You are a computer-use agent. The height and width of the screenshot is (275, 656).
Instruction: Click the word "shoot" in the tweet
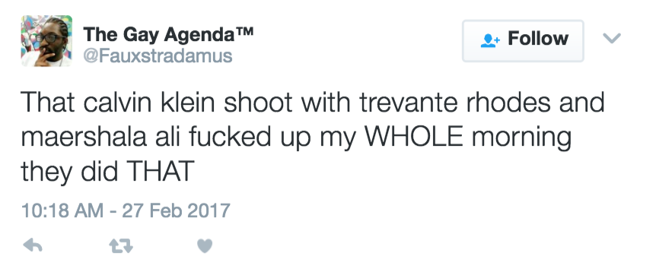point(258,103)
